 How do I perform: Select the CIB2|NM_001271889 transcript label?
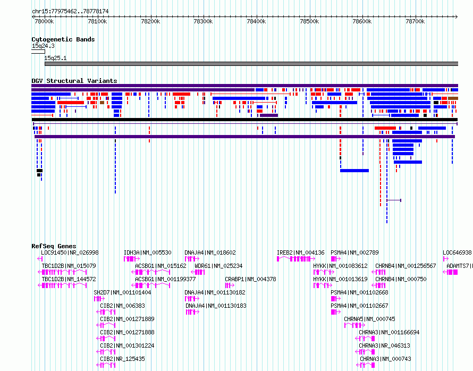[x=128, y=319]
